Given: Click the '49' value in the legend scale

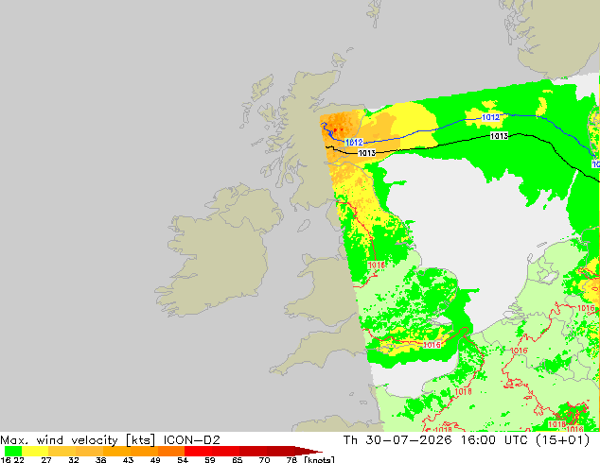Looking at the screenshot, I should pyautogui.click(x=155, y=459).
